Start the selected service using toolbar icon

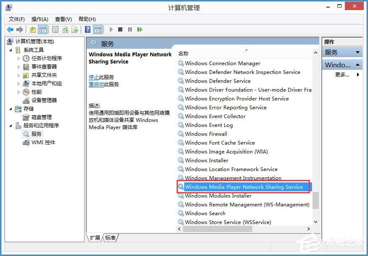click(111, 29)
